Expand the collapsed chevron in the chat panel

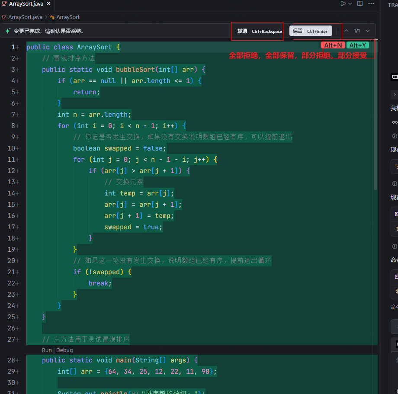395,95
